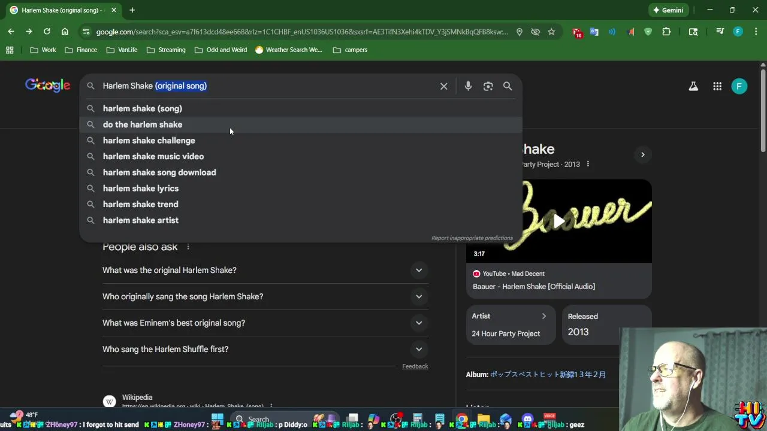The image size is (767, 431).
Task: Open the Work bookmarks folder
Action: click(x=43, y=50)
